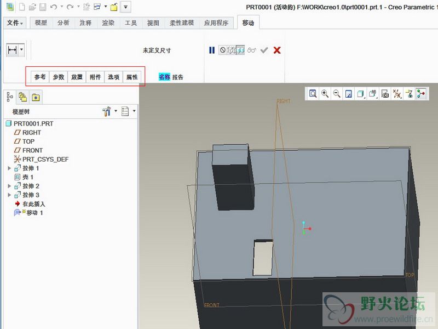Open an existing file via the folder icon
This screenshot has width=438, height=329.
(32, 7)
